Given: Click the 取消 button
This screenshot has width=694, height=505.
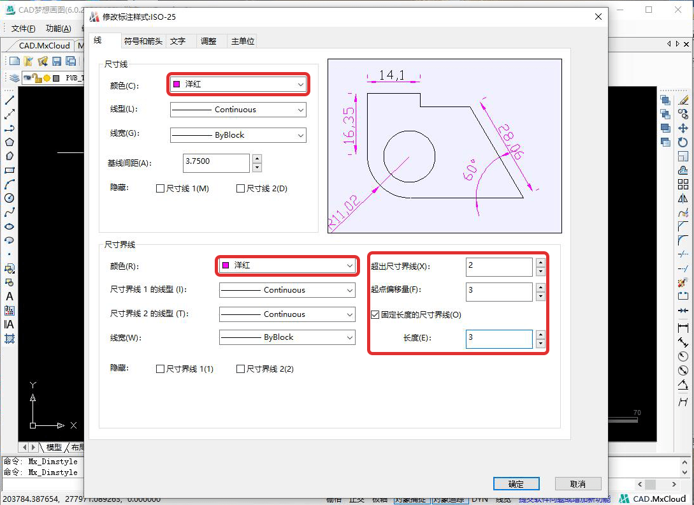Looking at the screenshot, I should [x=578, y=484].
